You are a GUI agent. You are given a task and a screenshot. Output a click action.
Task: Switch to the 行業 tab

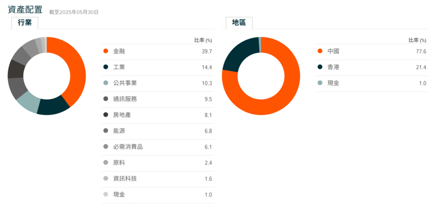pyautogui.click(x=25, y=23)
